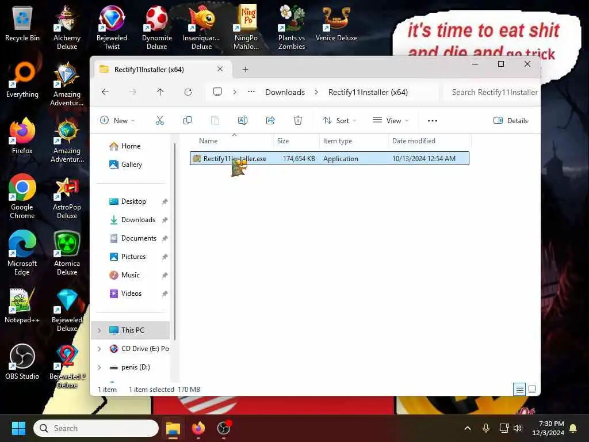Expand breadcrumb chevron after monitor icon
The width and height of the screenshot is (589, 442).
tap(235, 92)
